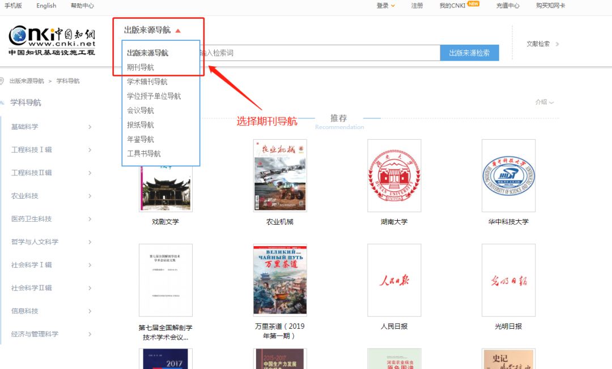Viewport: 612px width, 369px height.
Task: Expand 农业科技 category chevron
Action: (90, 196)
